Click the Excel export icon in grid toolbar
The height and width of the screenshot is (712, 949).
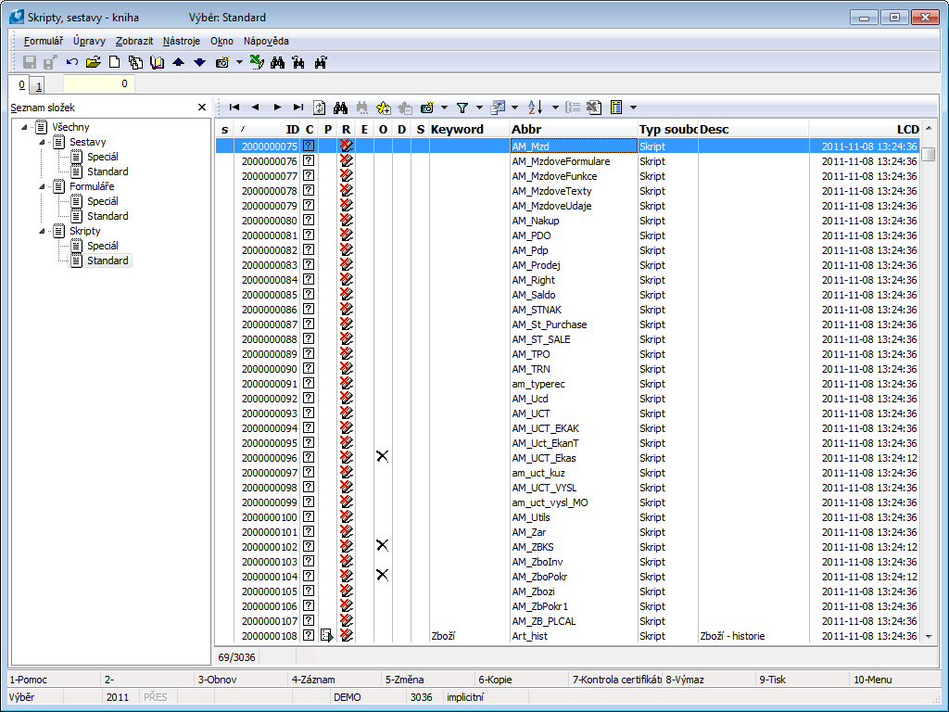point(594,108)
